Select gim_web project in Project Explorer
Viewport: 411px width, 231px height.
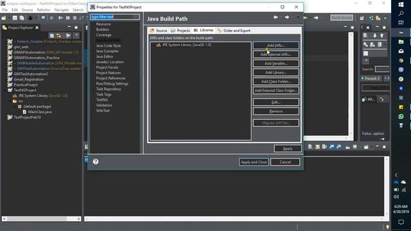tap(21, 47)
